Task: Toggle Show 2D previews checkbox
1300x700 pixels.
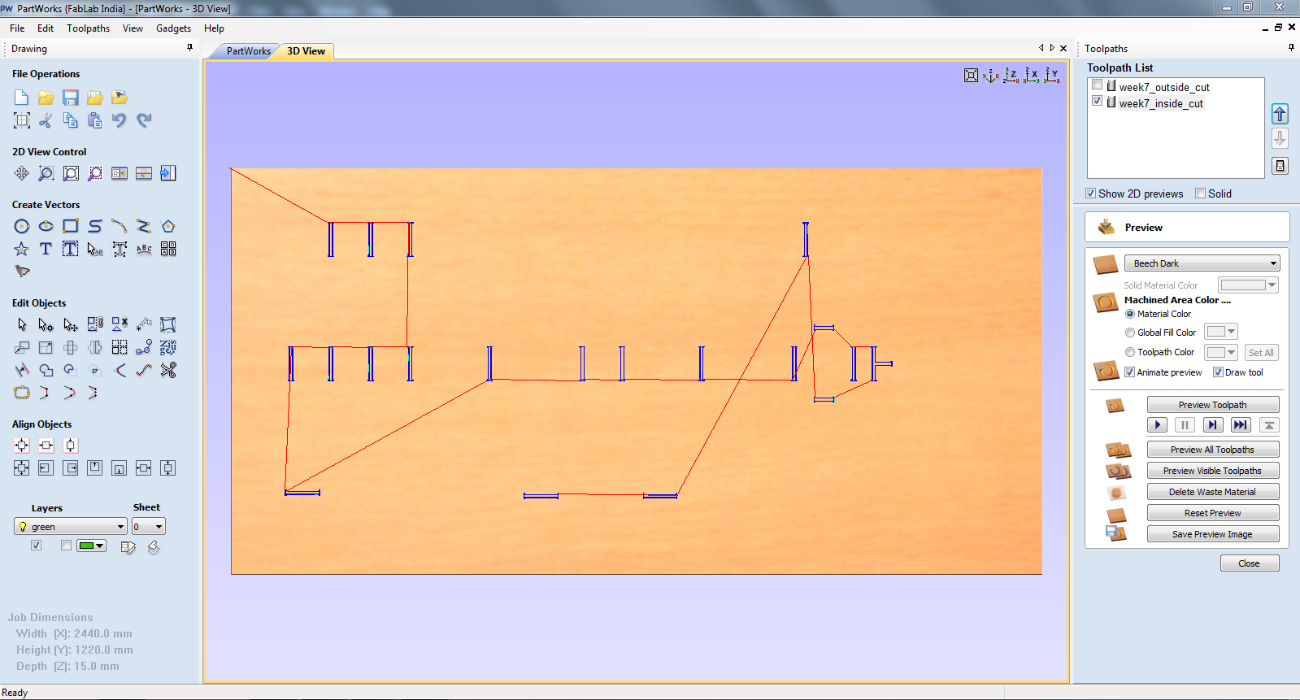Action: 1091,193
